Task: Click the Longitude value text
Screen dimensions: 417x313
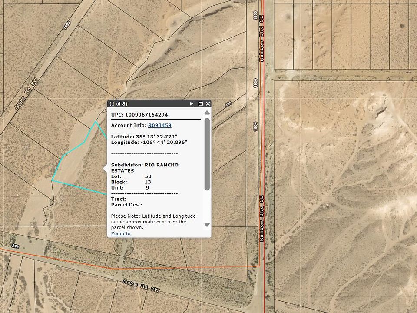Action: point(164,142)
